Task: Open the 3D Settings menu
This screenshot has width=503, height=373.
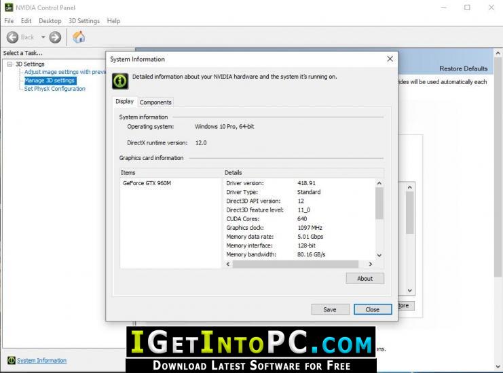Action: (84, 21)
